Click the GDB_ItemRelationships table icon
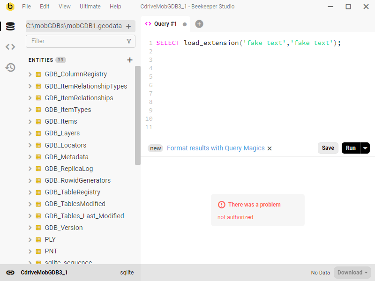 [x=38, y=98]
